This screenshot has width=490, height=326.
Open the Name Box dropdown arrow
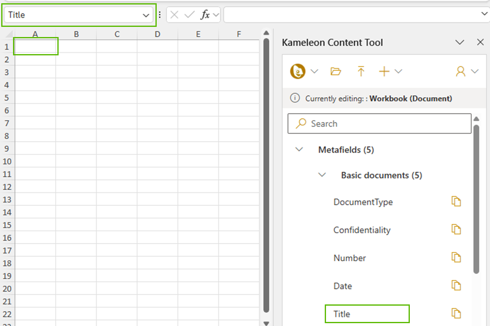click(x=146, y=15)
